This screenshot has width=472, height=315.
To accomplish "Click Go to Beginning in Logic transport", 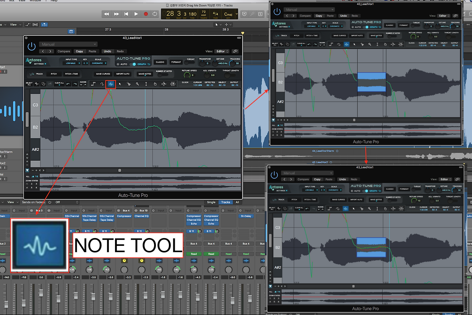I will point(126,14).
